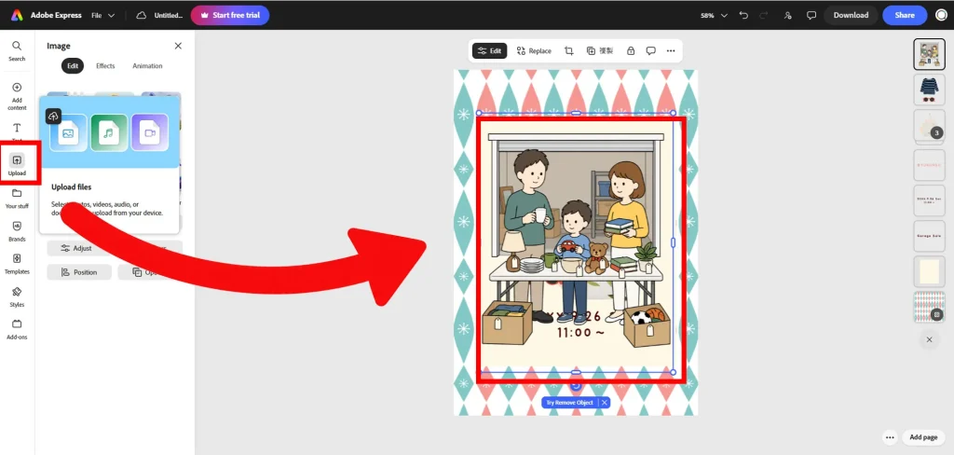Select the striped shirt layer thumbnail
The width and height of the screenshot is (954, 455).
(929, 90)
